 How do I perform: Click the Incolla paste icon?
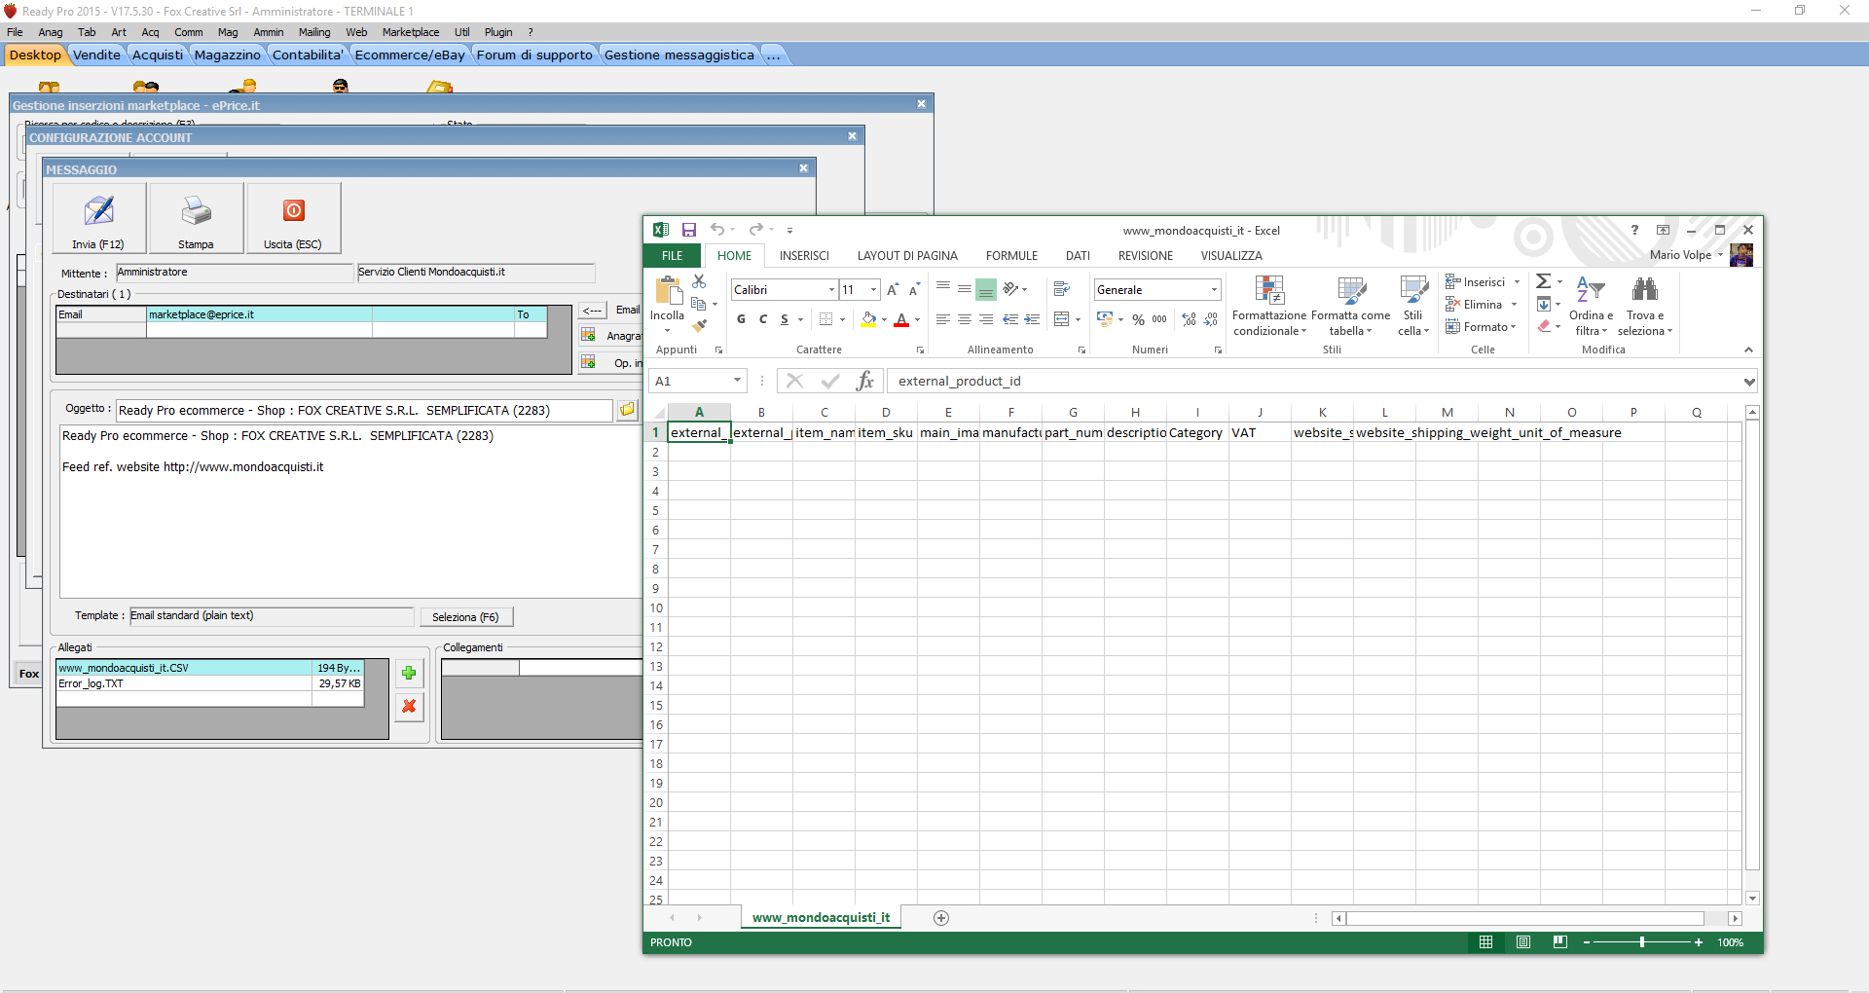668,292
